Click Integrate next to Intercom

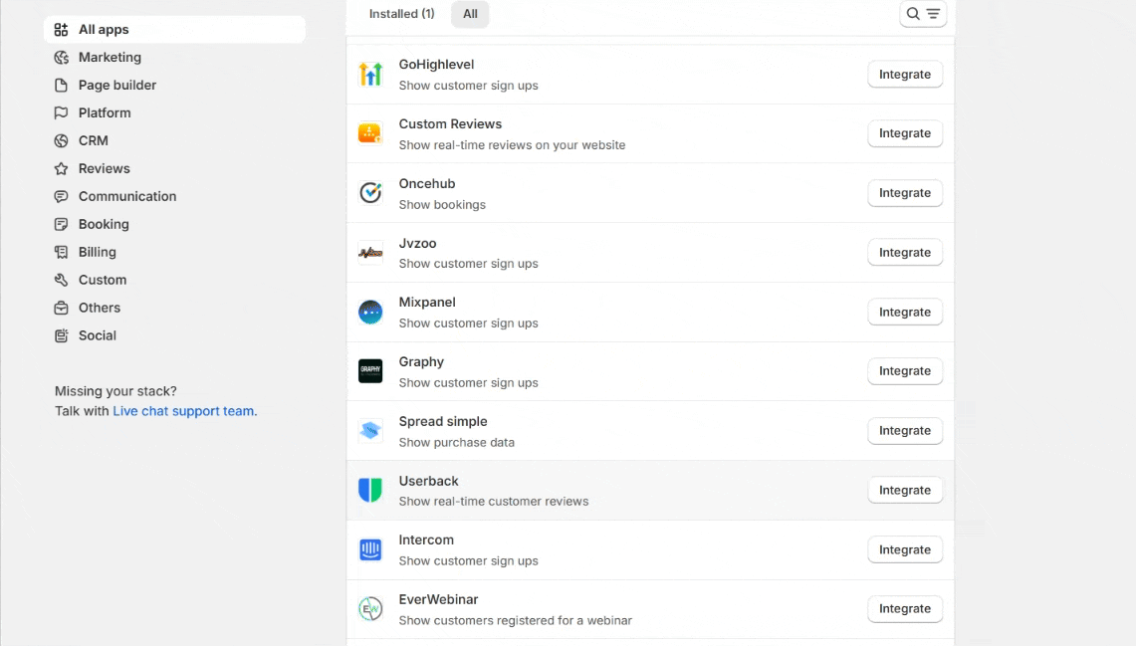pyautogui.click(x=905, y=549)
